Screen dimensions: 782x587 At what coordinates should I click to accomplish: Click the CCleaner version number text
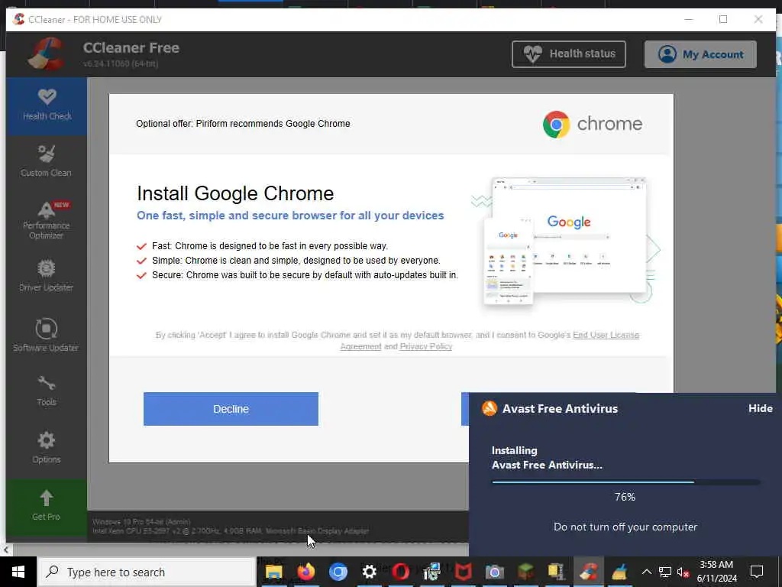pos(120,64)
